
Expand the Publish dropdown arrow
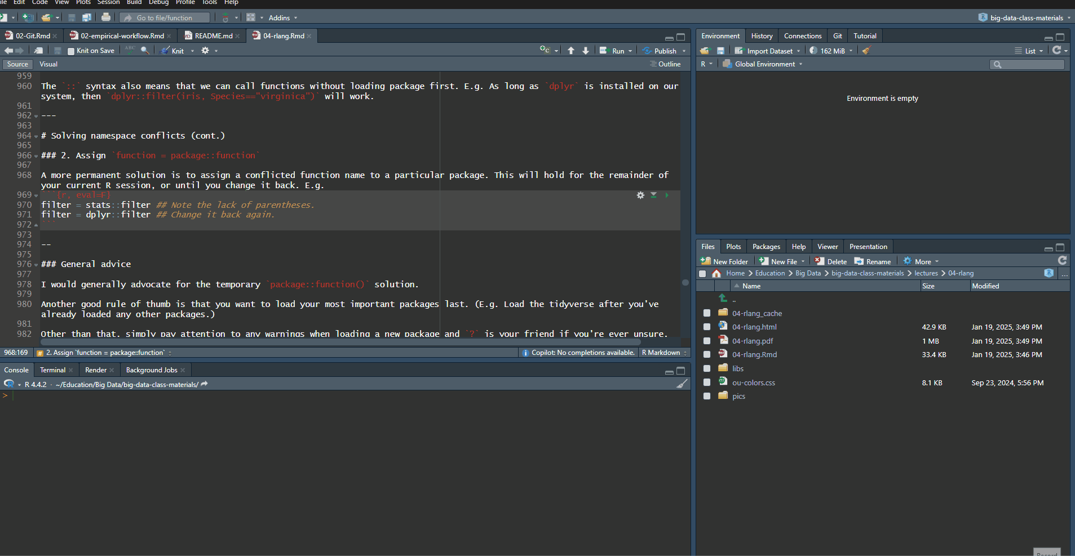[684, 51]
